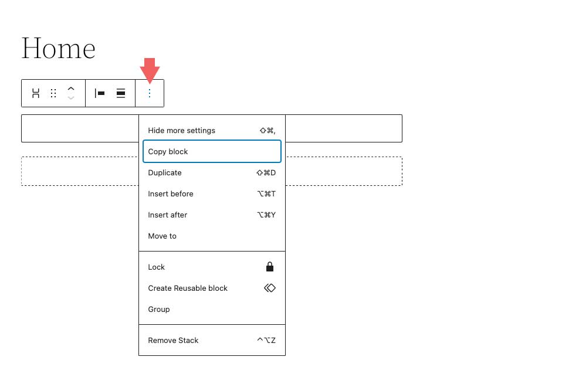This screenshot has height=377, width=579.
Task: Click the Reusable block diamond icon
Action: coord(269,287)
